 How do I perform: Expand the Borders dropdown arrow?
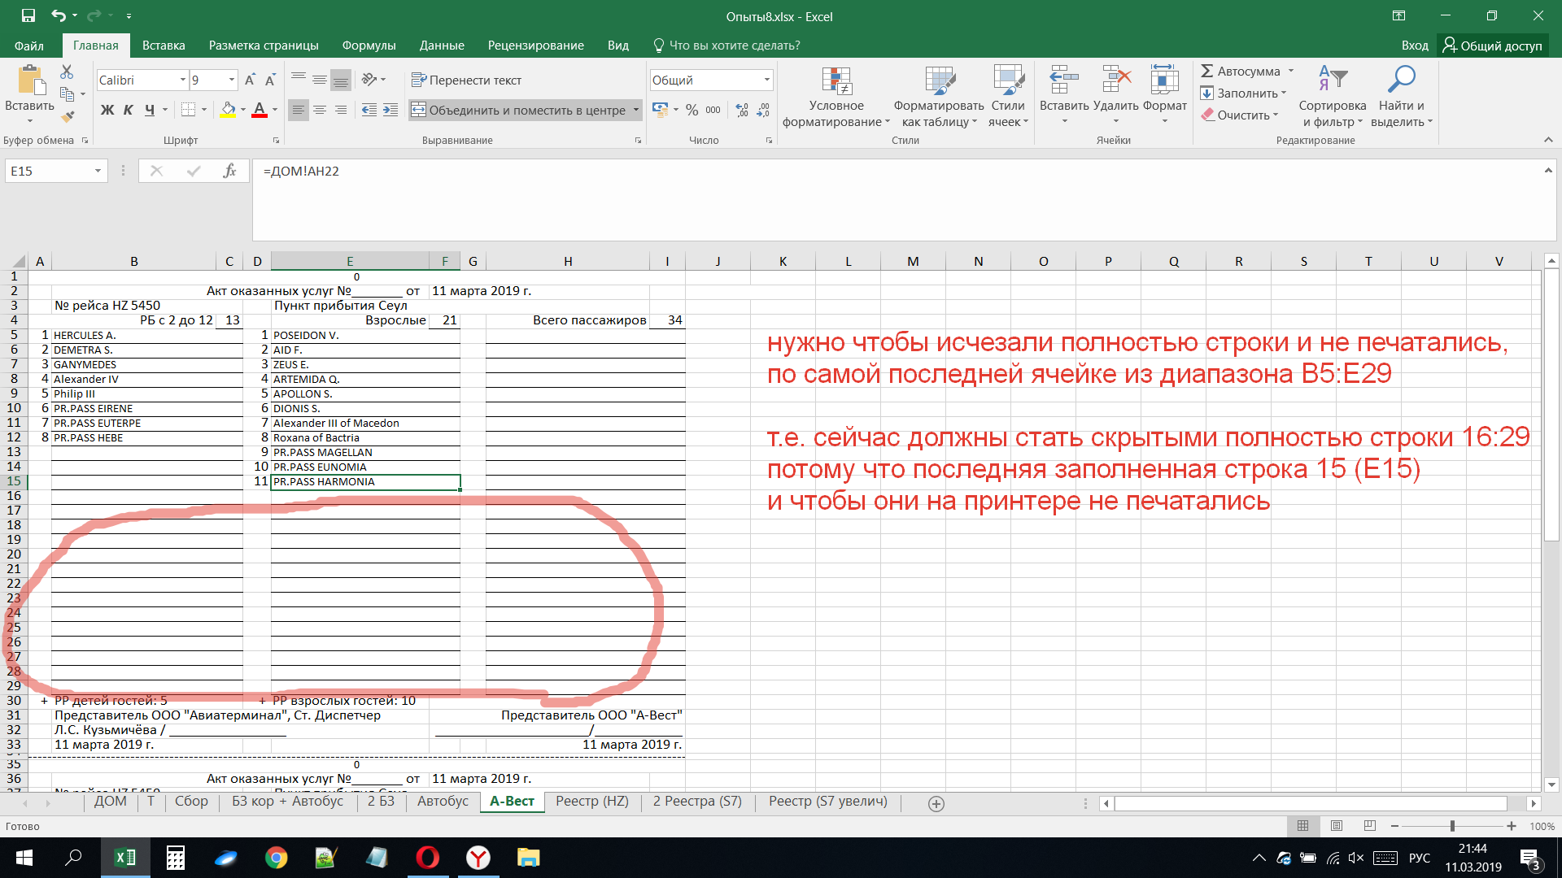point(203,110)
